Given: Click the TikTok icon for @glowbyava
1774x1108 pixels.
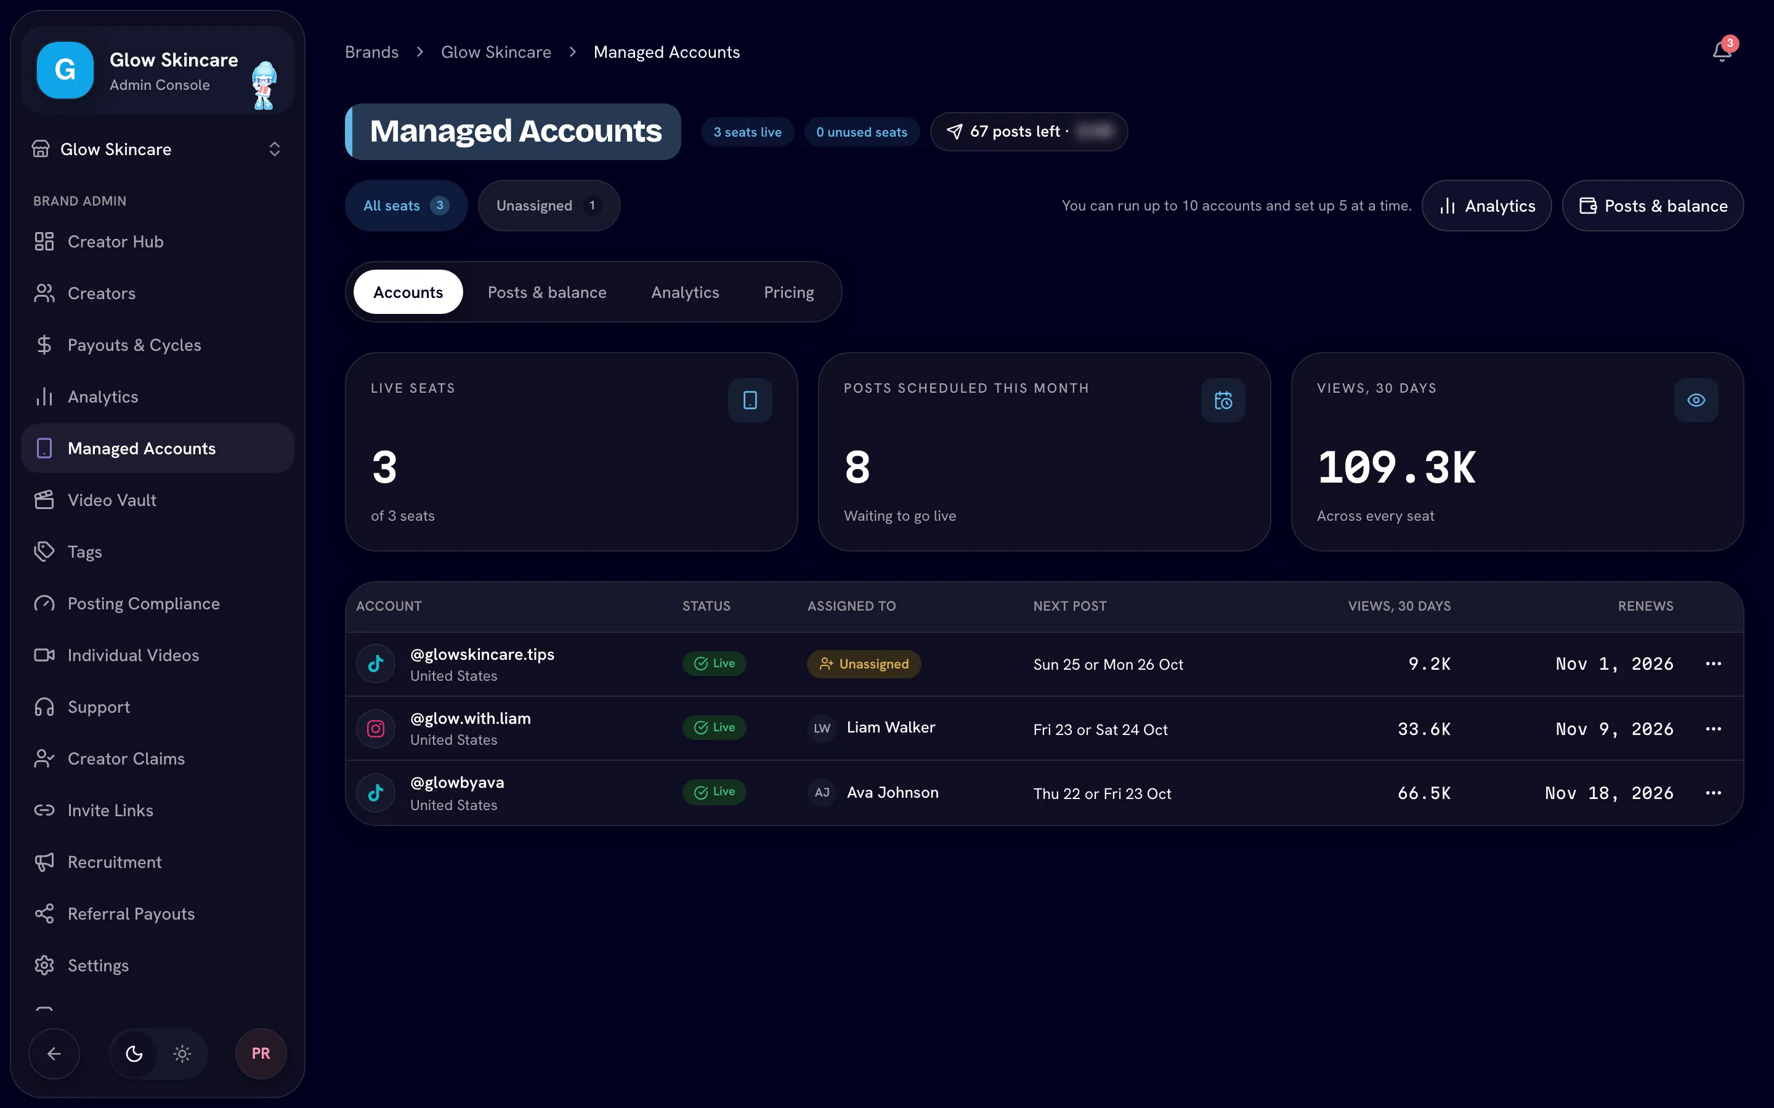Looking at the screenshot, I should 376,793.
